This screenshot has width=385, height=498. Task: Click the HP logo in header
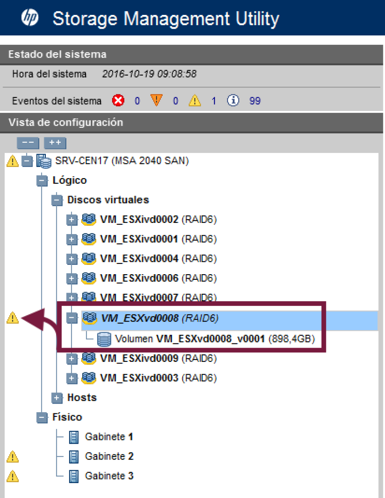pyautogui.click(x=30, y=18)
